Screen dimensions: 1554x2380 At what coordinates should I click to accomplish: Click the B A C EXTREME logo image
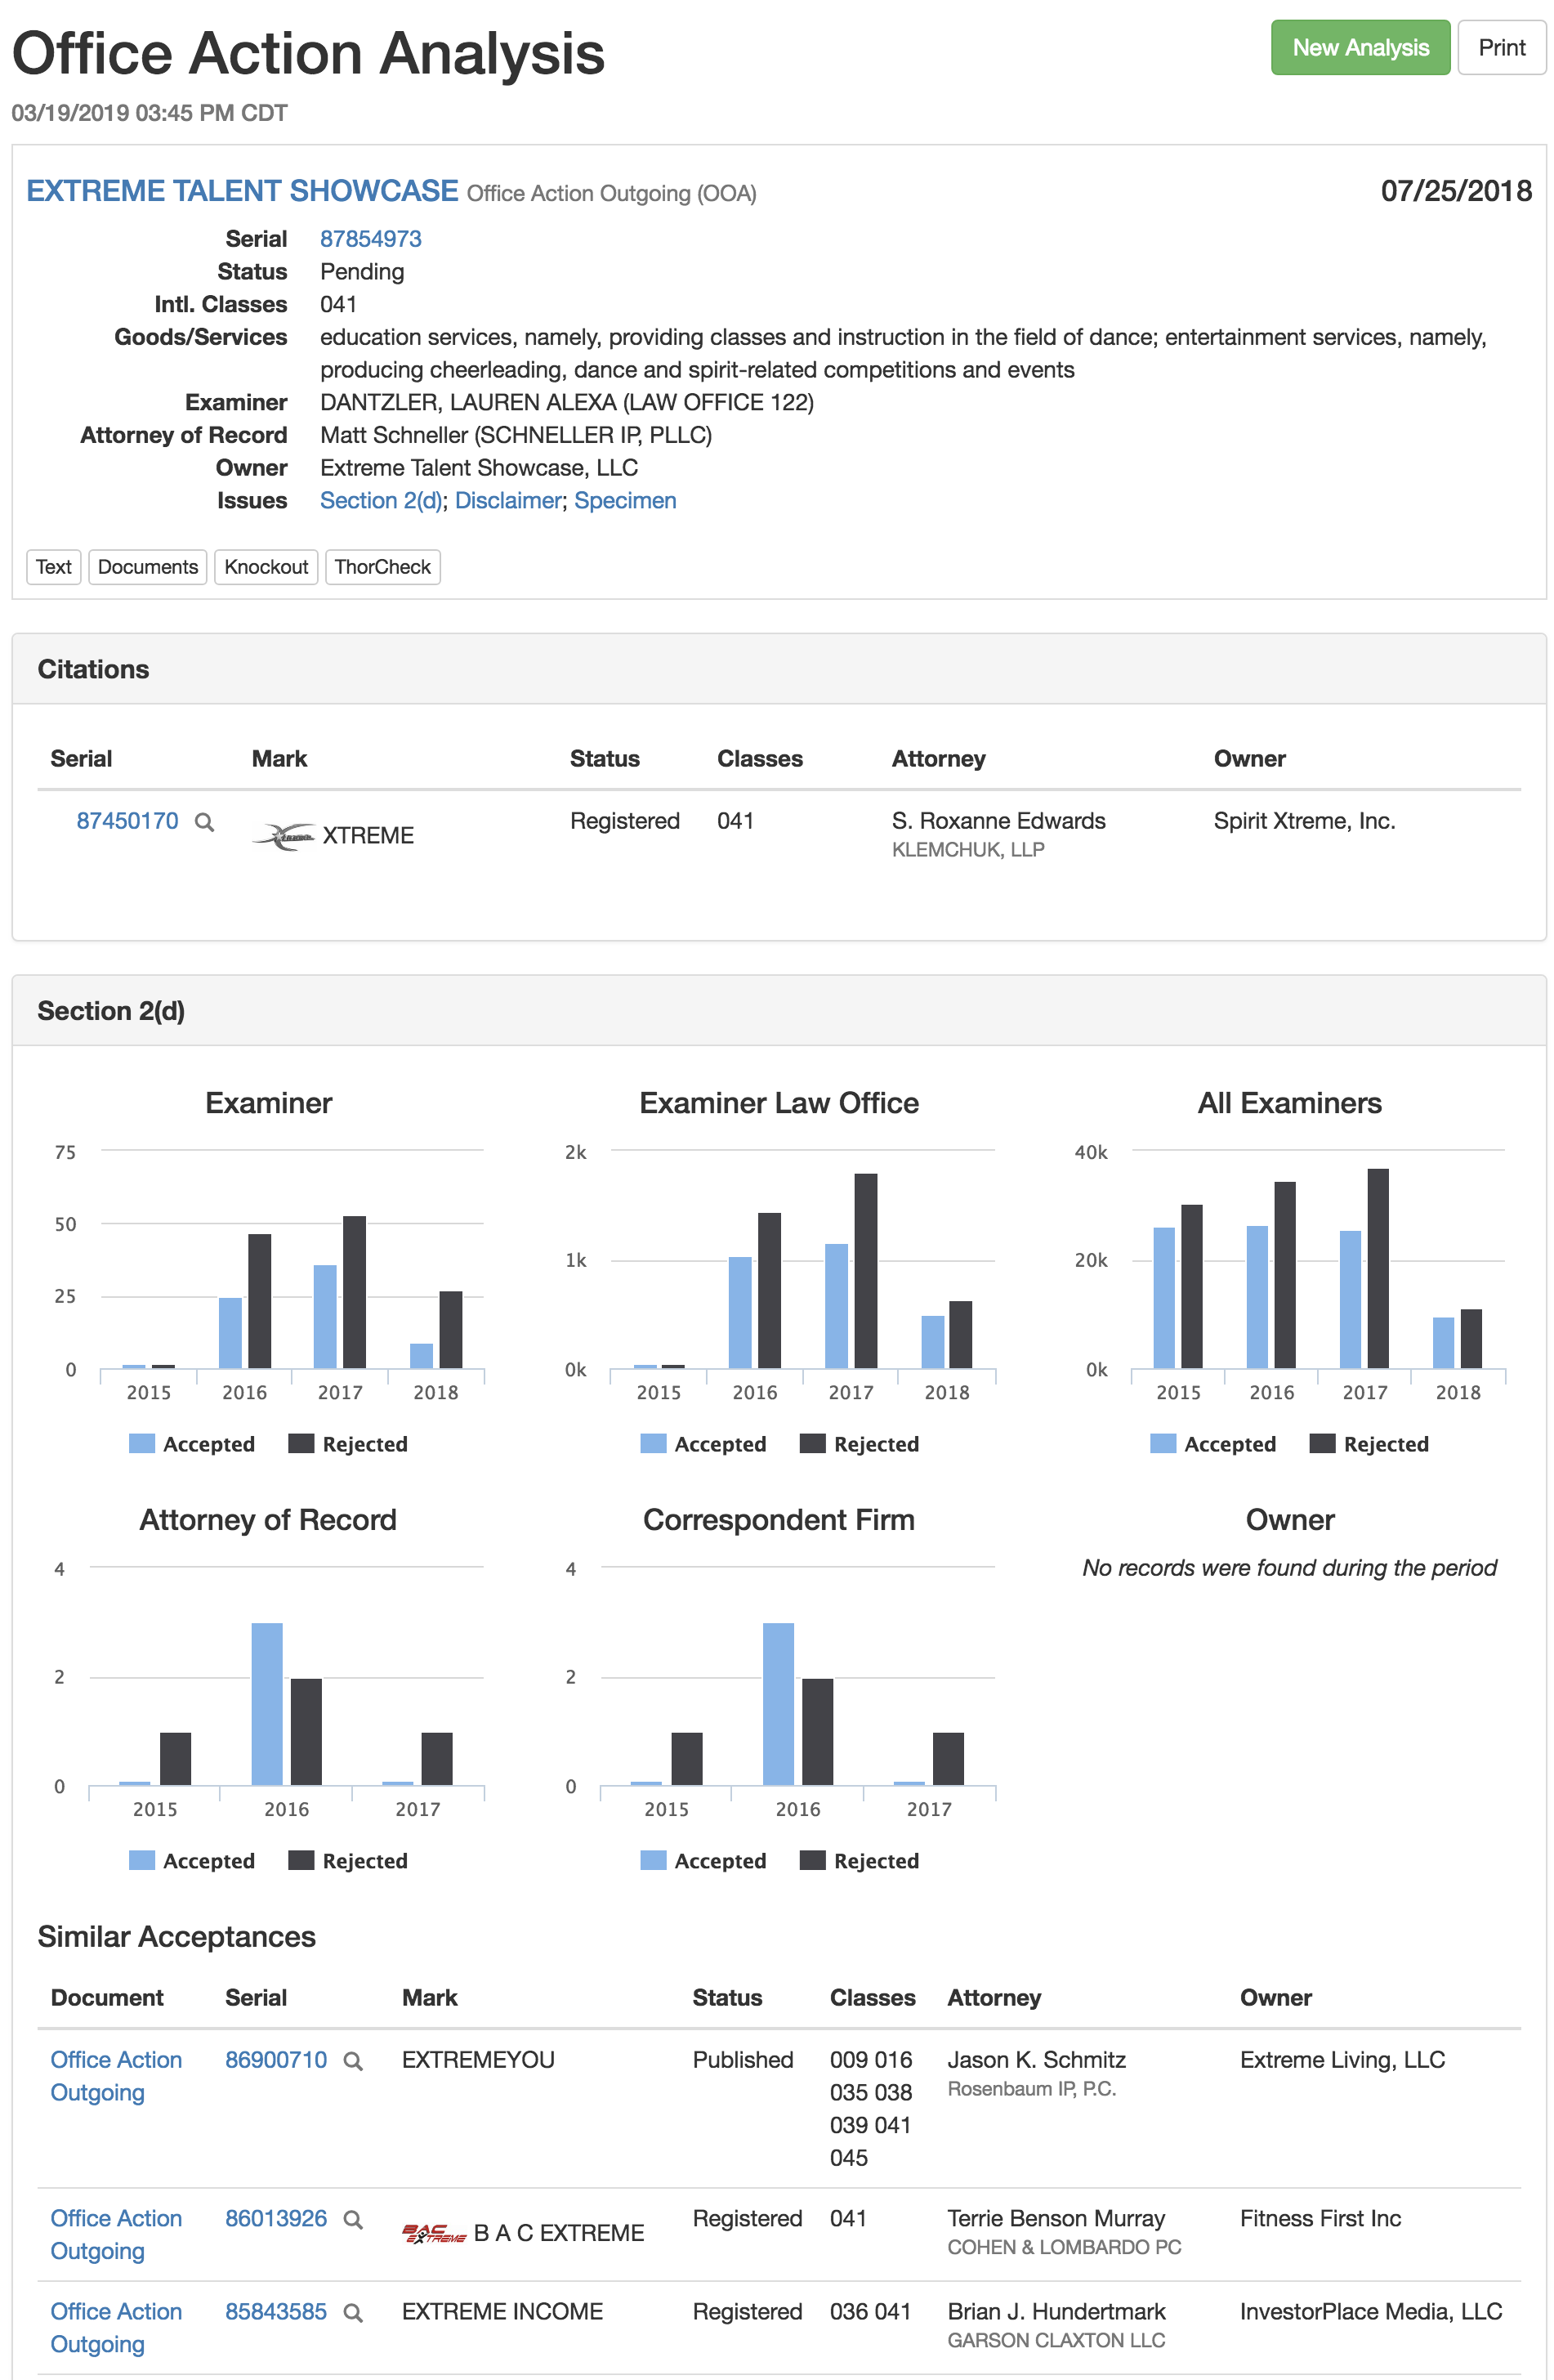coord(434,2233)
